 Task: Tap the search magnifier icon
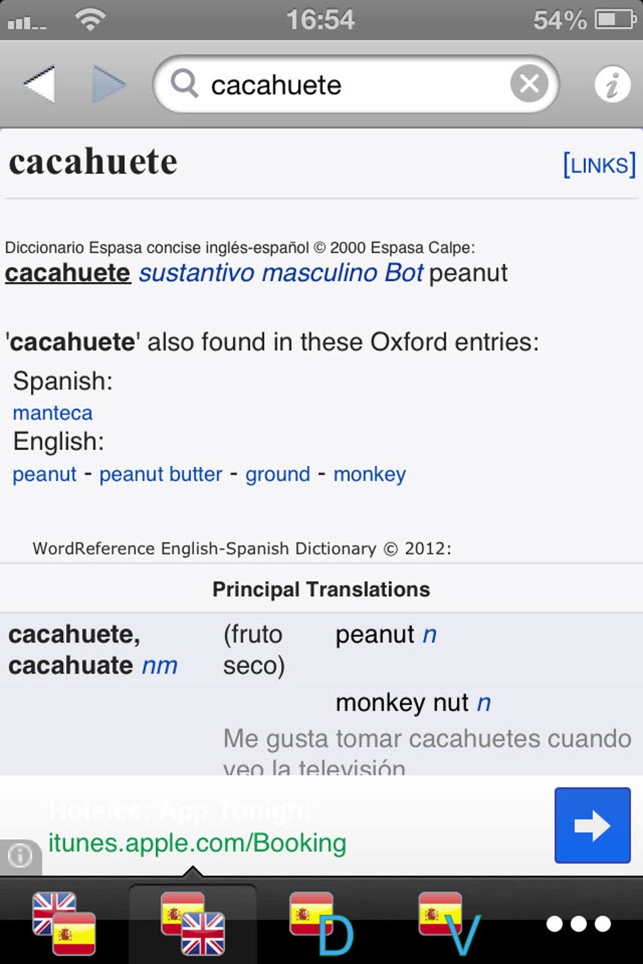click(x=184, y=84)
